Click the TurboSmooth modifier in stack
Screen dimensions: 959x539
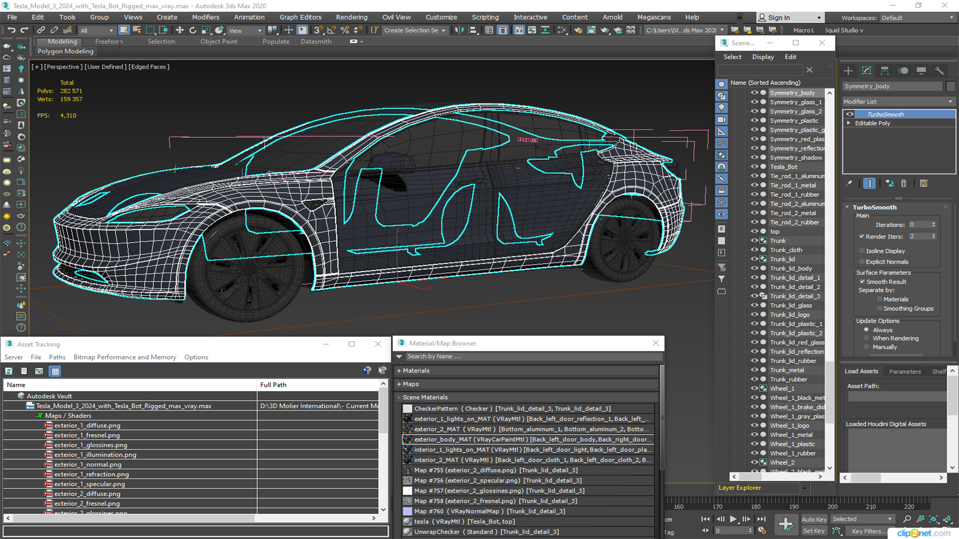(884, 114)
